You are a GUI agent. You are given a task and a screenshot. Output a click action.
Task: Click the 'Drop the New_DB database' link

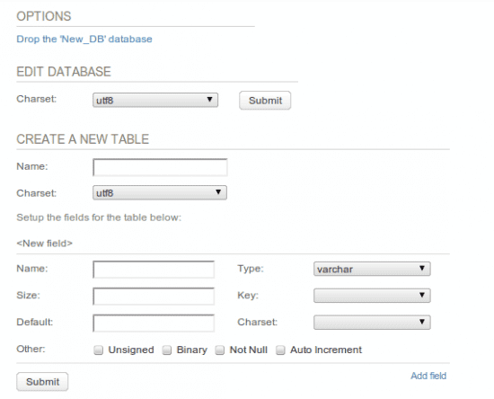[x=84, y=39]
